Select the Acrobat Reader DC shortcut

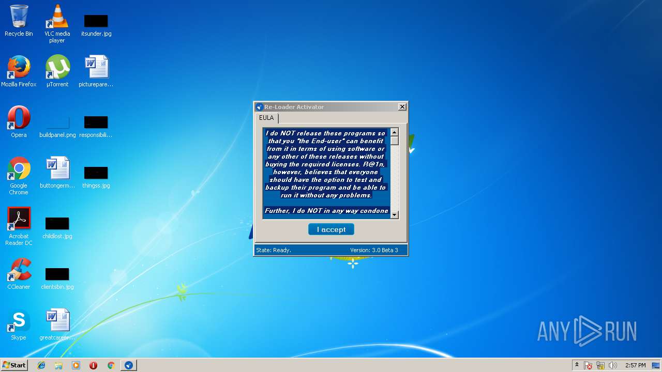coord(19,227)
